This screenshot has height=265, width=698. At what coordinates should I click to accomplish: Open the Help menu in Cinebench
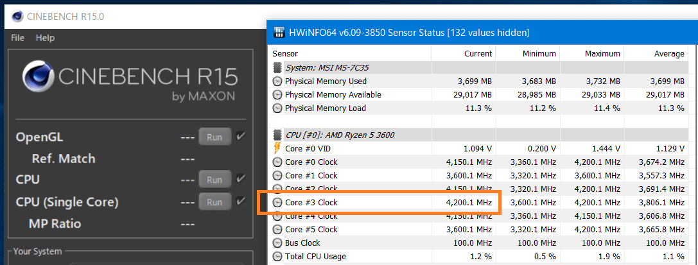click(45, 38)
